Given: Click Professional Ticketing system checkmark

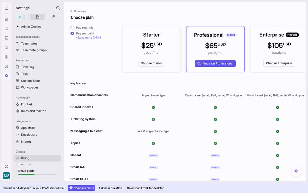Looking at the screenshot, I should point(215,119).
